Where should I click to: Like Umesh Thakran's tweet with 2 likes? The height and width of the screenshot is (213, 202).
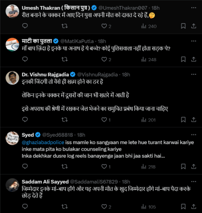pos(106,26)
